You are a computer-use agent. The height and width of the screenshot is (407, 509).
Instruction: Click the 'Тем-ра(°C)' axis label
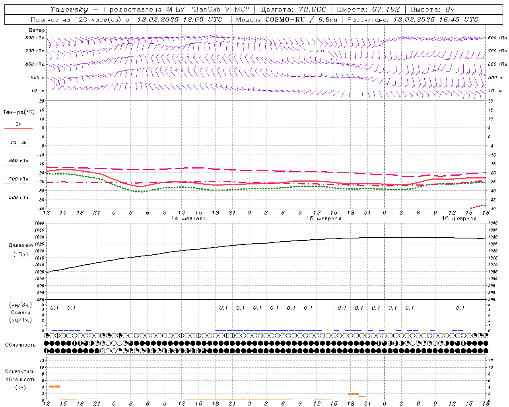pos(19,112)
